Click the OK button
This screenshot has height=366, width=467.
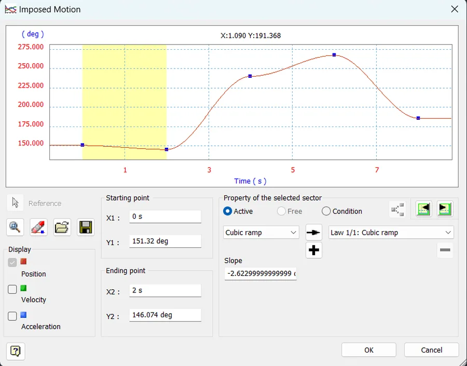pyautogui.click(x=369, y=350)
